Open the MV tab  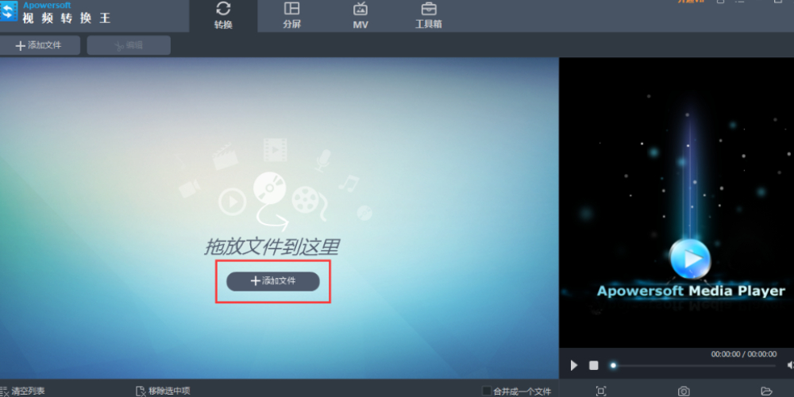(x=360, y=16)
